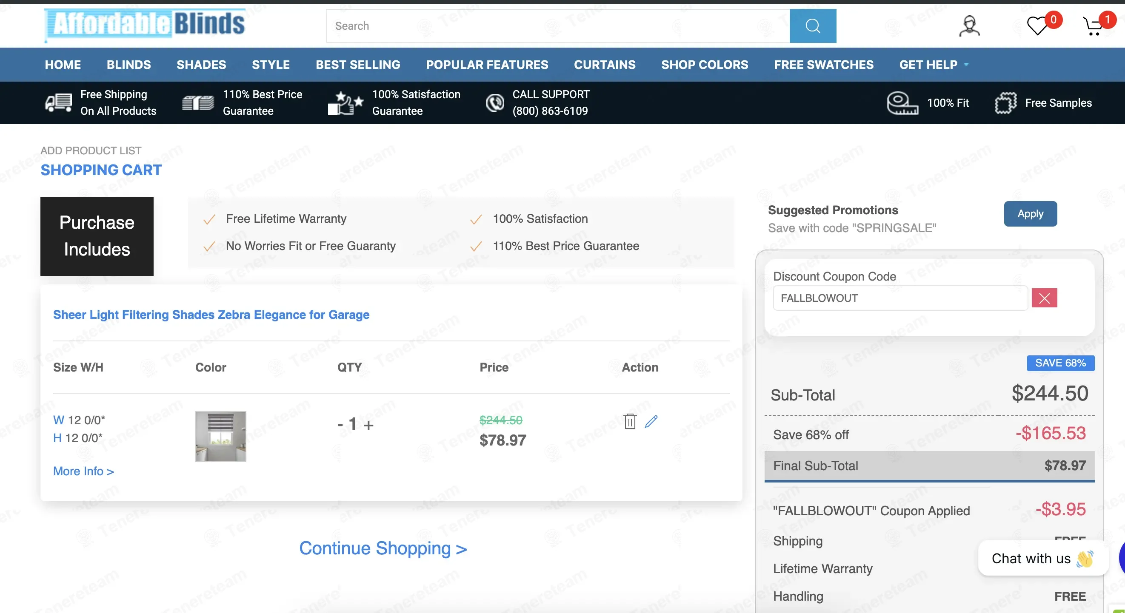Image resolution: width=1125 pixels, height=613 pixels.
Task: Apply the SPRINGSALE promotion
Action: click(x=1030, y=214)
